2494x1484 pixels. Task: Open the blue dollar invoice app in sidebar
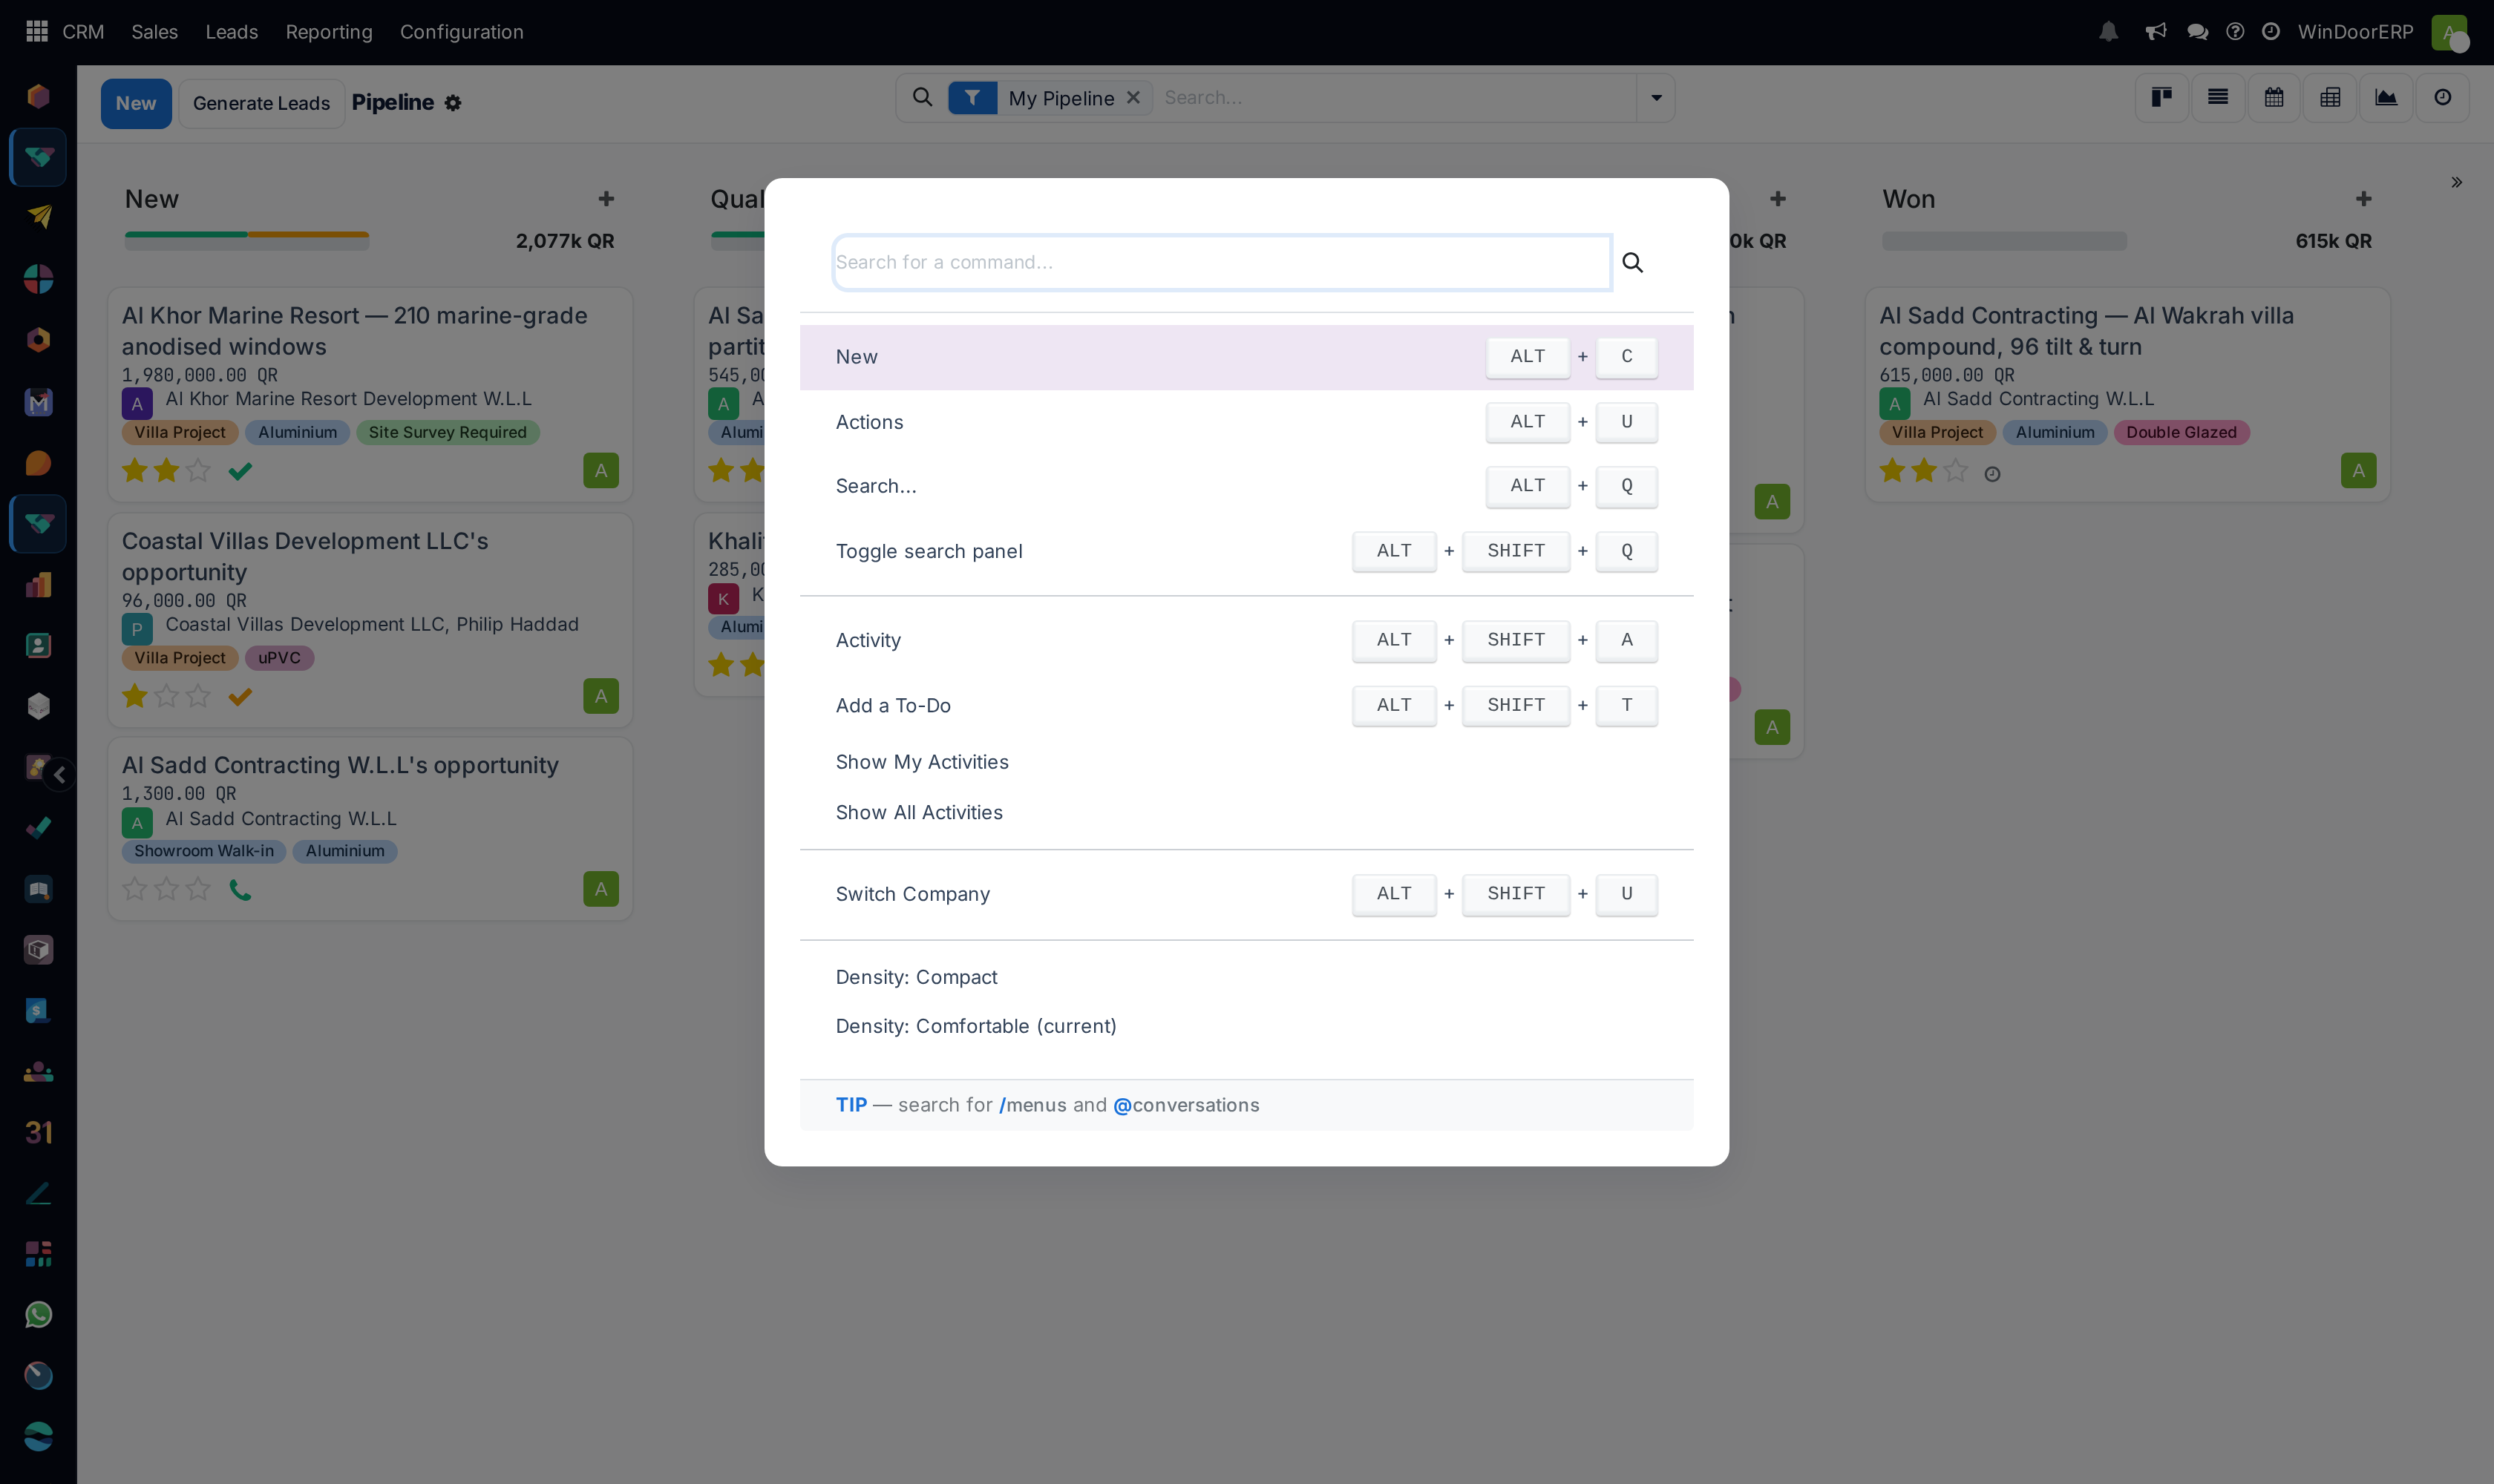tap(38, 1010)
